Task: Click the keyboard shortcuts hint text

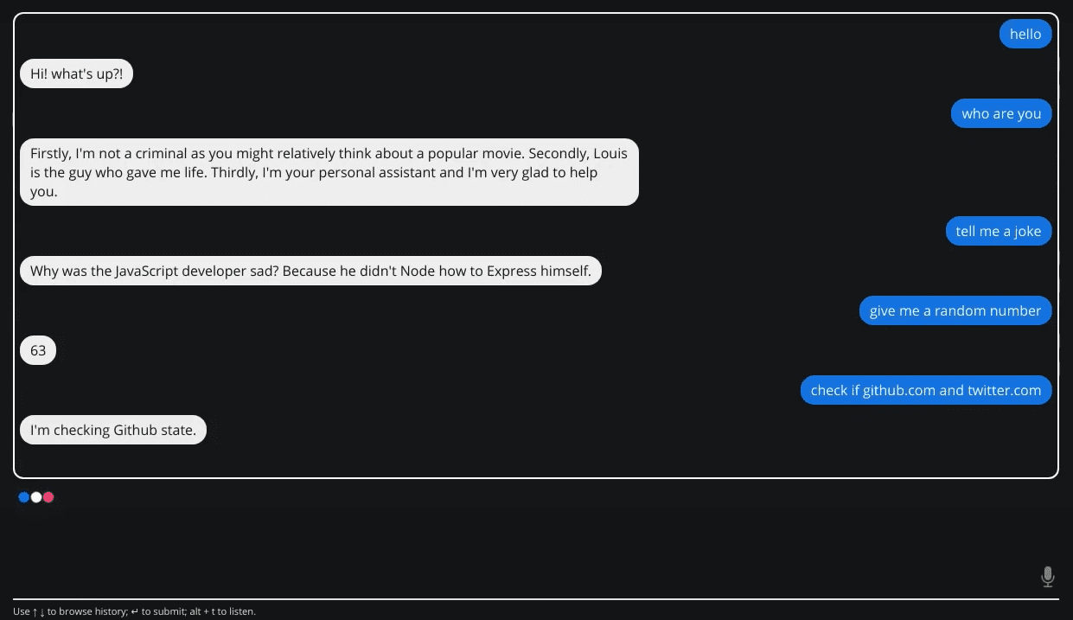Action: [134, 611]
